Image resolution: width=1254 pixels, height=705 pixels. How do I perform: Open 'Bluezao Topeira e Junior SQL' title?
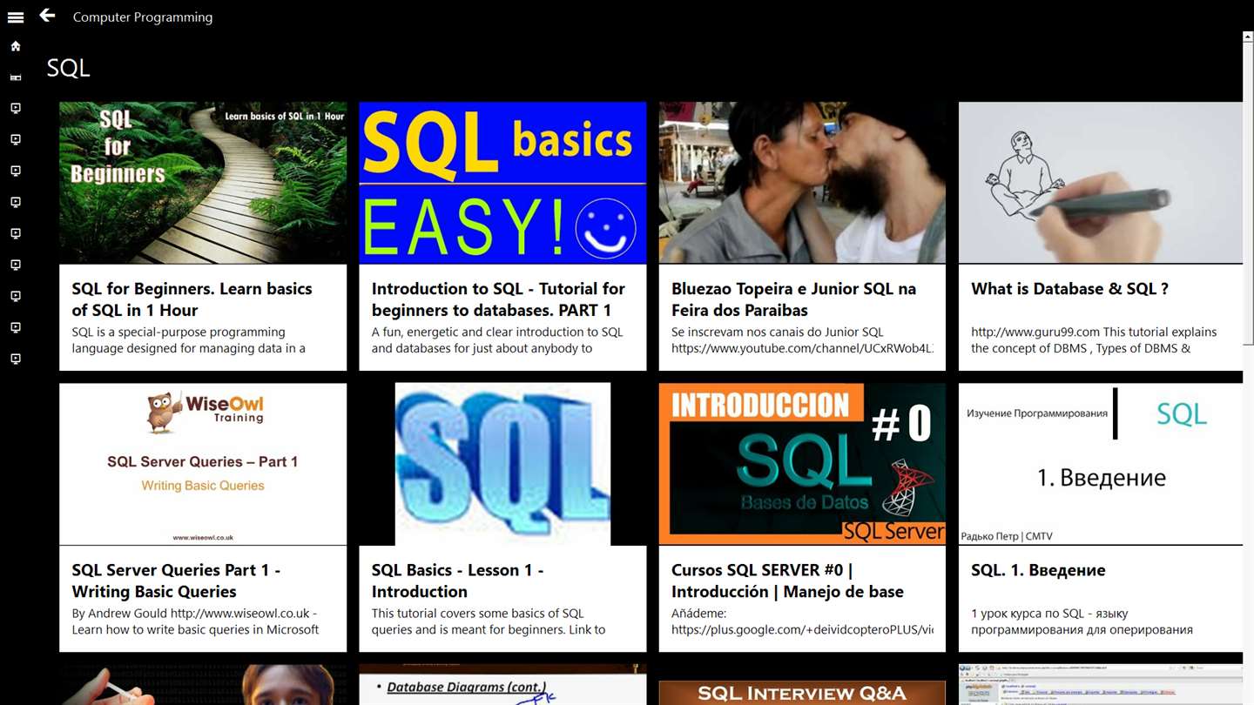pyautogui.click(x=793, y=299)
